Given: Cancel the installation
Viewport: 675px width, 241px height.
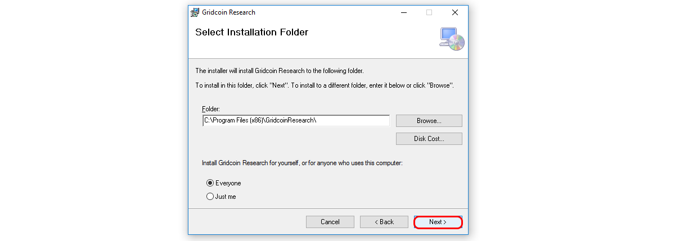Looking at the screenshot, I should point(330,222).
